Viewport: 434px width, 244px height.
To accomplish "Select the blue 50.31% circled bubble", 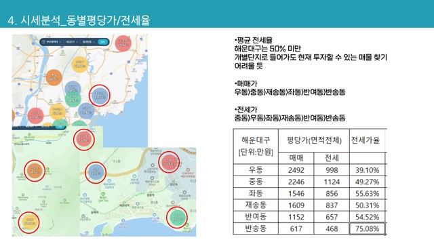I will click(96, 173).
